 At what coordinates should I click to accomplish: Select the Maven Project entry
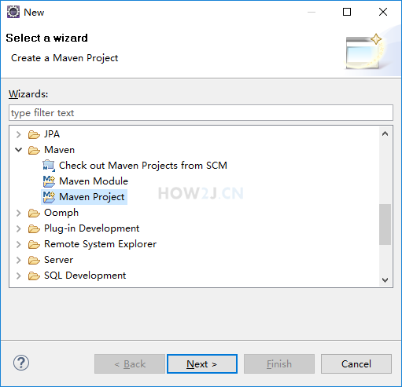(92, 197)
